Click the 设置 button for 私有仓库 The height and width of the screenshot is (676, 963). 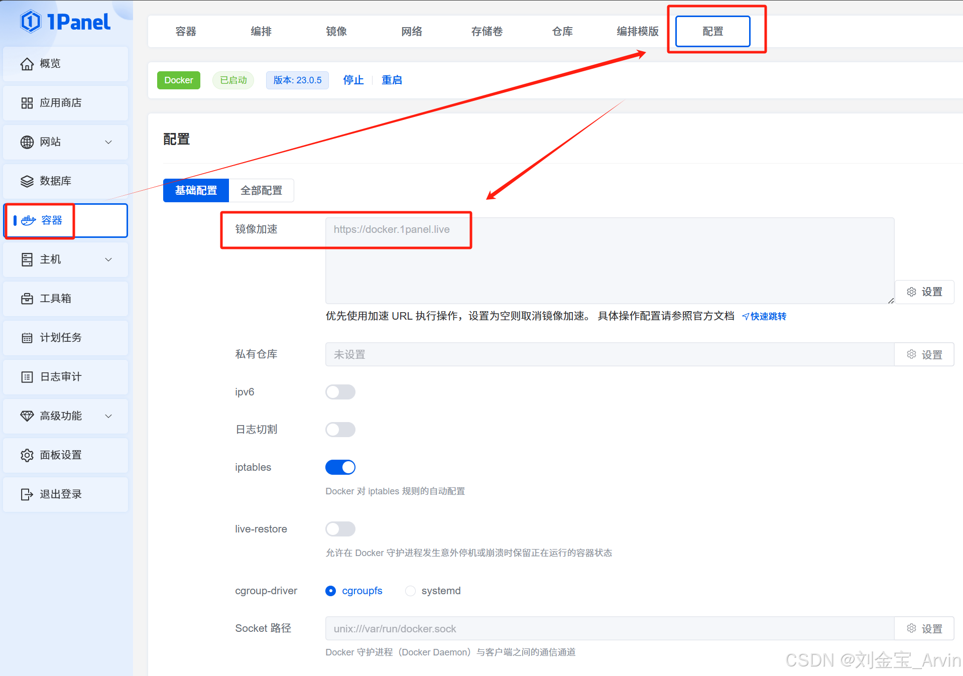(x=924, y=354)
